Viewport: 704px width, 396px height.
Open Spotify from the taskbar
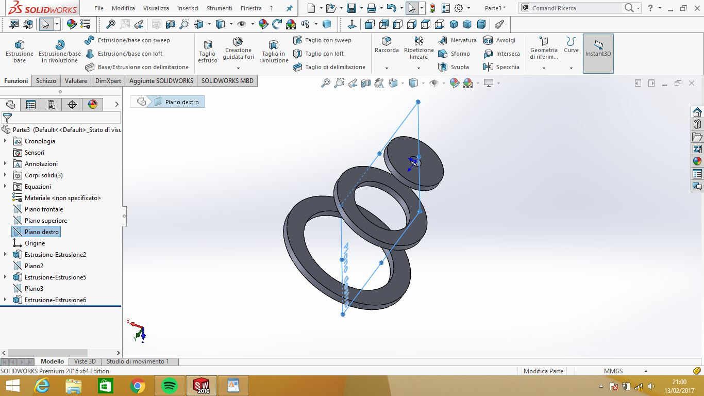click(x=170, y=386)
